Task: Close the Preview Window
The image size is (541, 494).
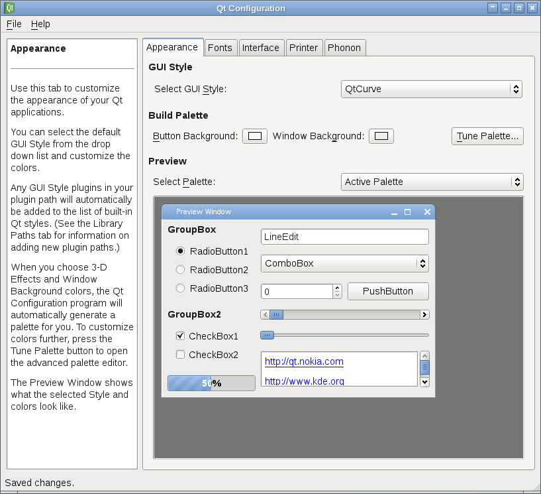Action: point(427,212)
